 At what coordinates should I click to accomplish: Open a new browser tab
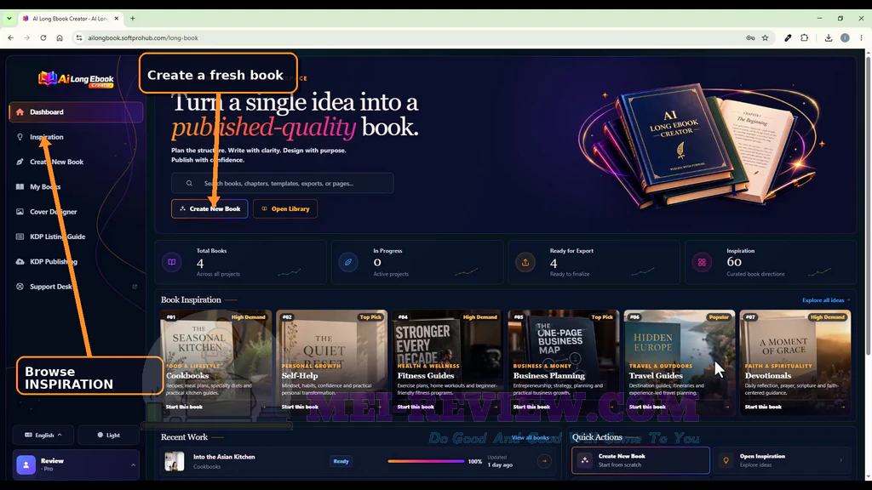point(132,19)
